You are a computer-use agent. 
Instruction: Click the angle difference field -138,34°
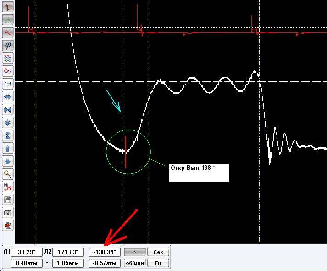tap(105, 252)
